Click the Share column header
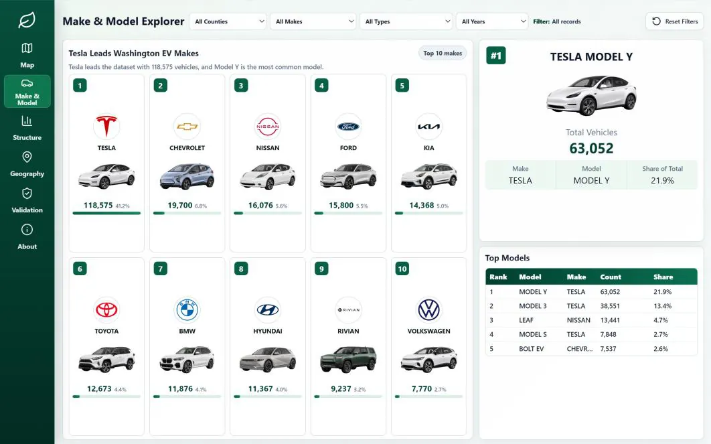This screenshot has height=444, width=711. click(x=663, y=277)
